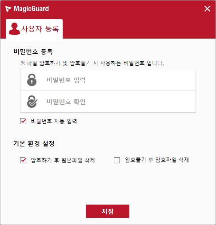
Task: Click the 기본 환경 설정 section heading
Action: [x=34, y=143]
